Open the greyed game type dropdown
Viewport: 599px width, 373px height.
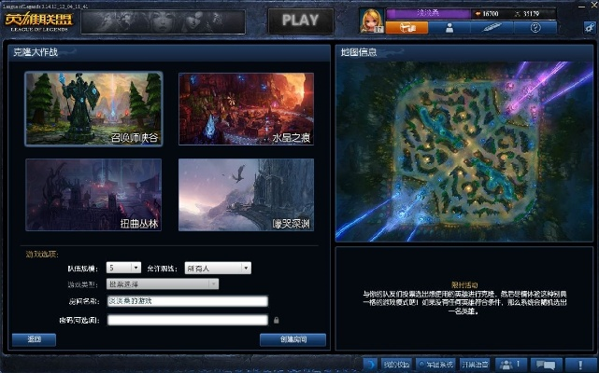tap(163, 283)
